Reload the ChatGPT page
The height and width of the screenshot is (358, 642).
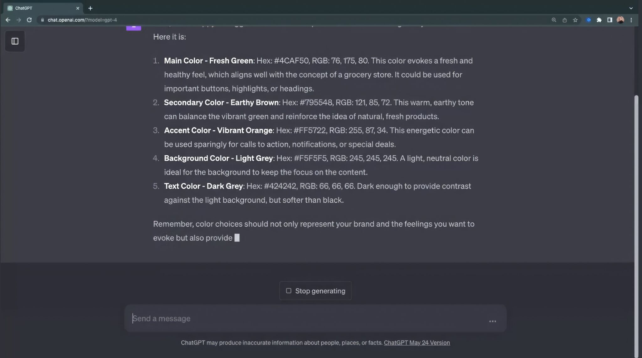(x=29, y=20)
